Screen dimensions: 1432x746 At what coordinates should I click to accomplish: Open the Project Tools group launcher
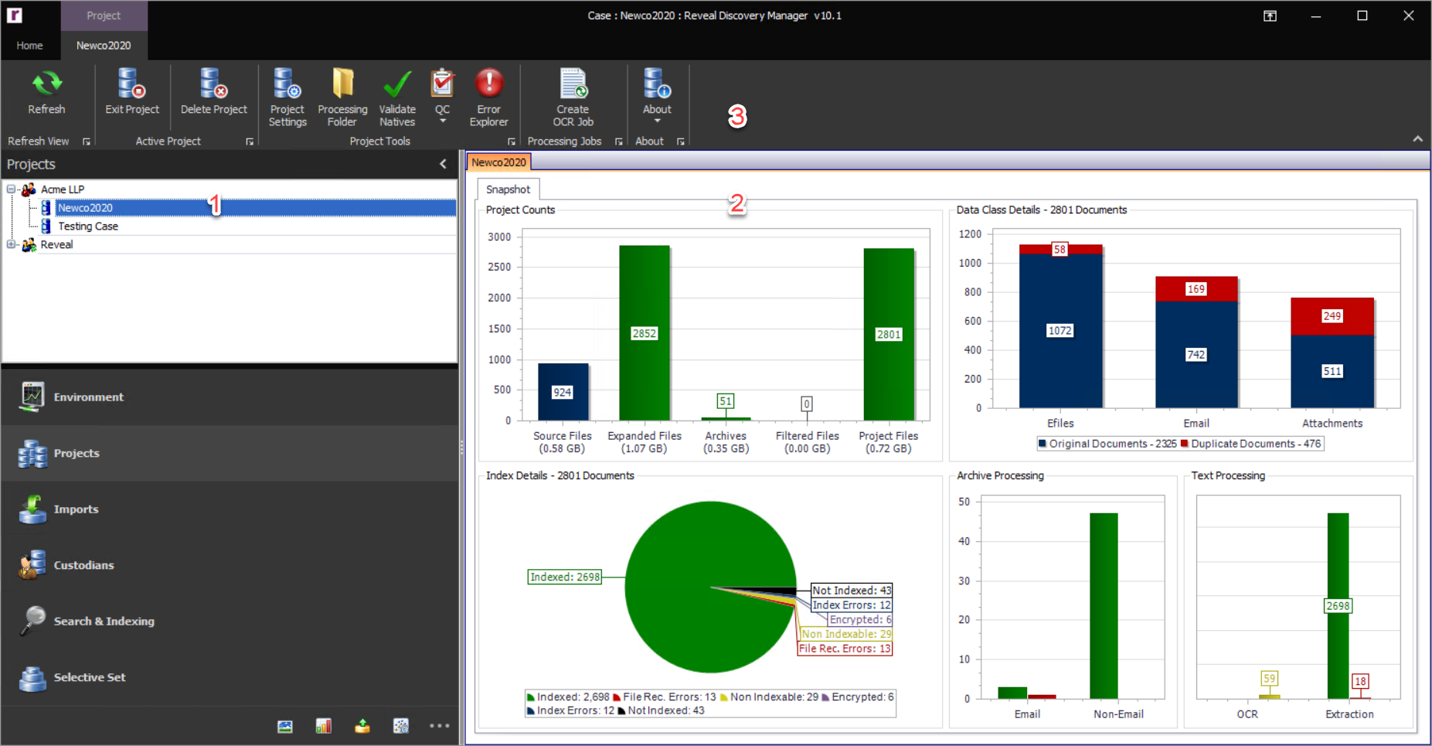pos(511,141)
